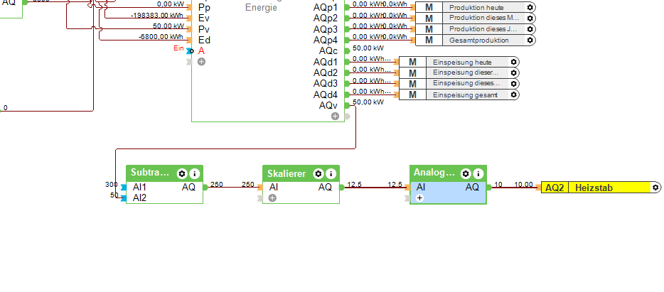This screenshot has height=292, width=664.
Task: Toggle the A input pin showing Ein
Action: coord(190,50)
